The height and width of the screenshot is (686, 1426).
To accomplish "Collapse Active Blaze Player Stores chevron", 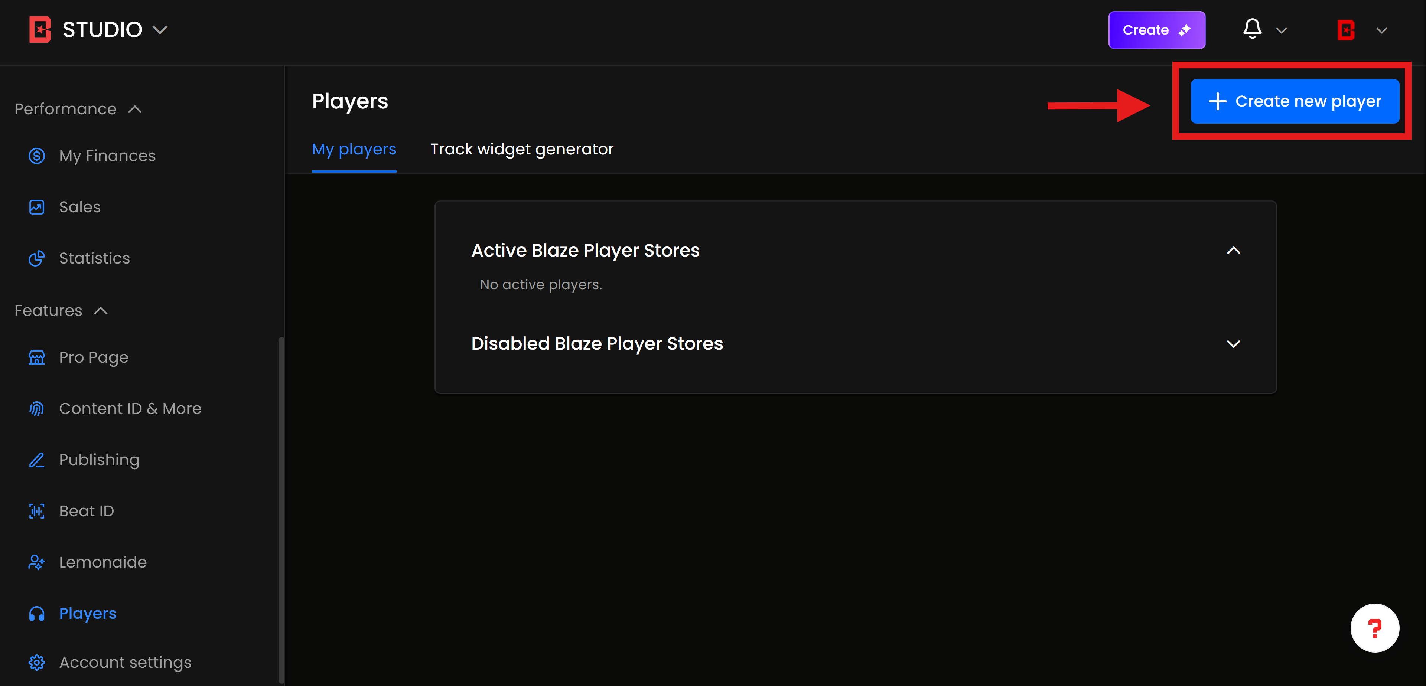I will (x=1233, y=251).
